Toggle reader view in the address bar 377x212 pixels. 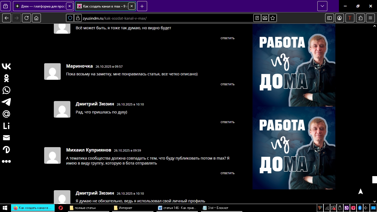257,18
